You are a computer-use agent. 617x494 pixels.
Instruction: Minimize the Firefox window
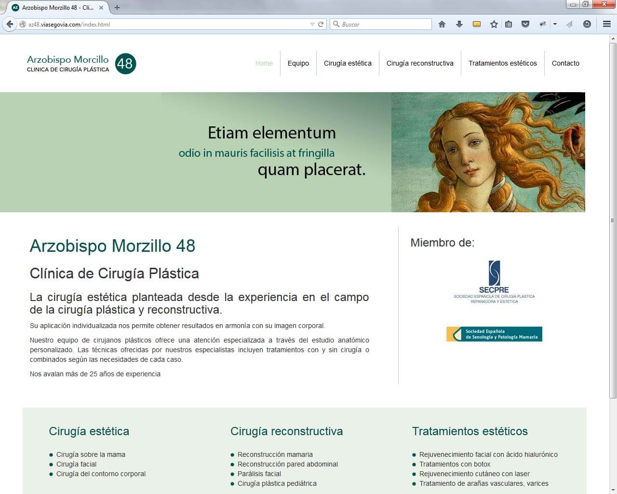tap(573, 4)
